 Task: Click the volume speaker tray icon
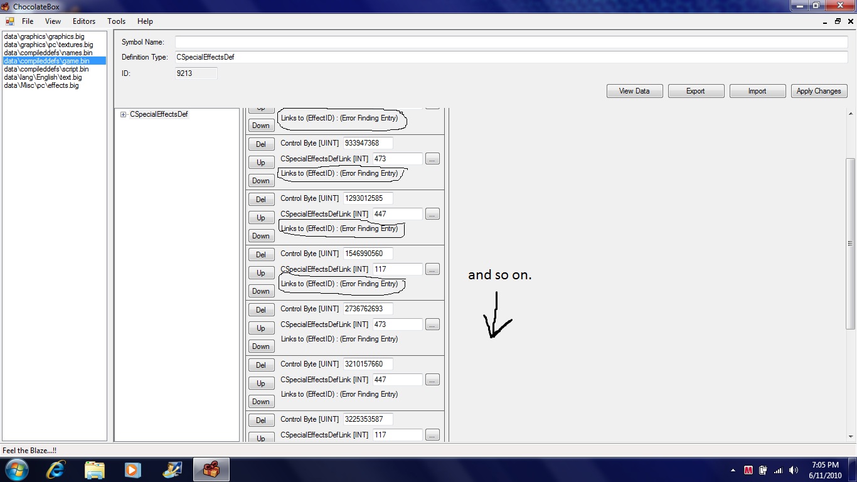pos(794,470)
